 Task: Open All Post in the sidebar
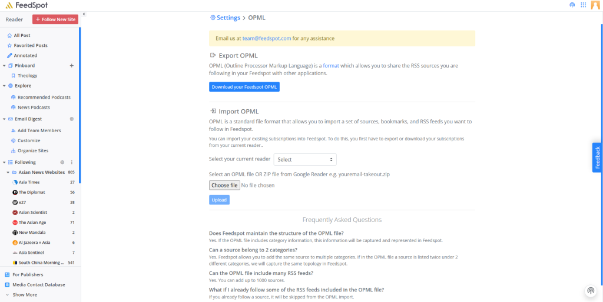coord(22,35)
